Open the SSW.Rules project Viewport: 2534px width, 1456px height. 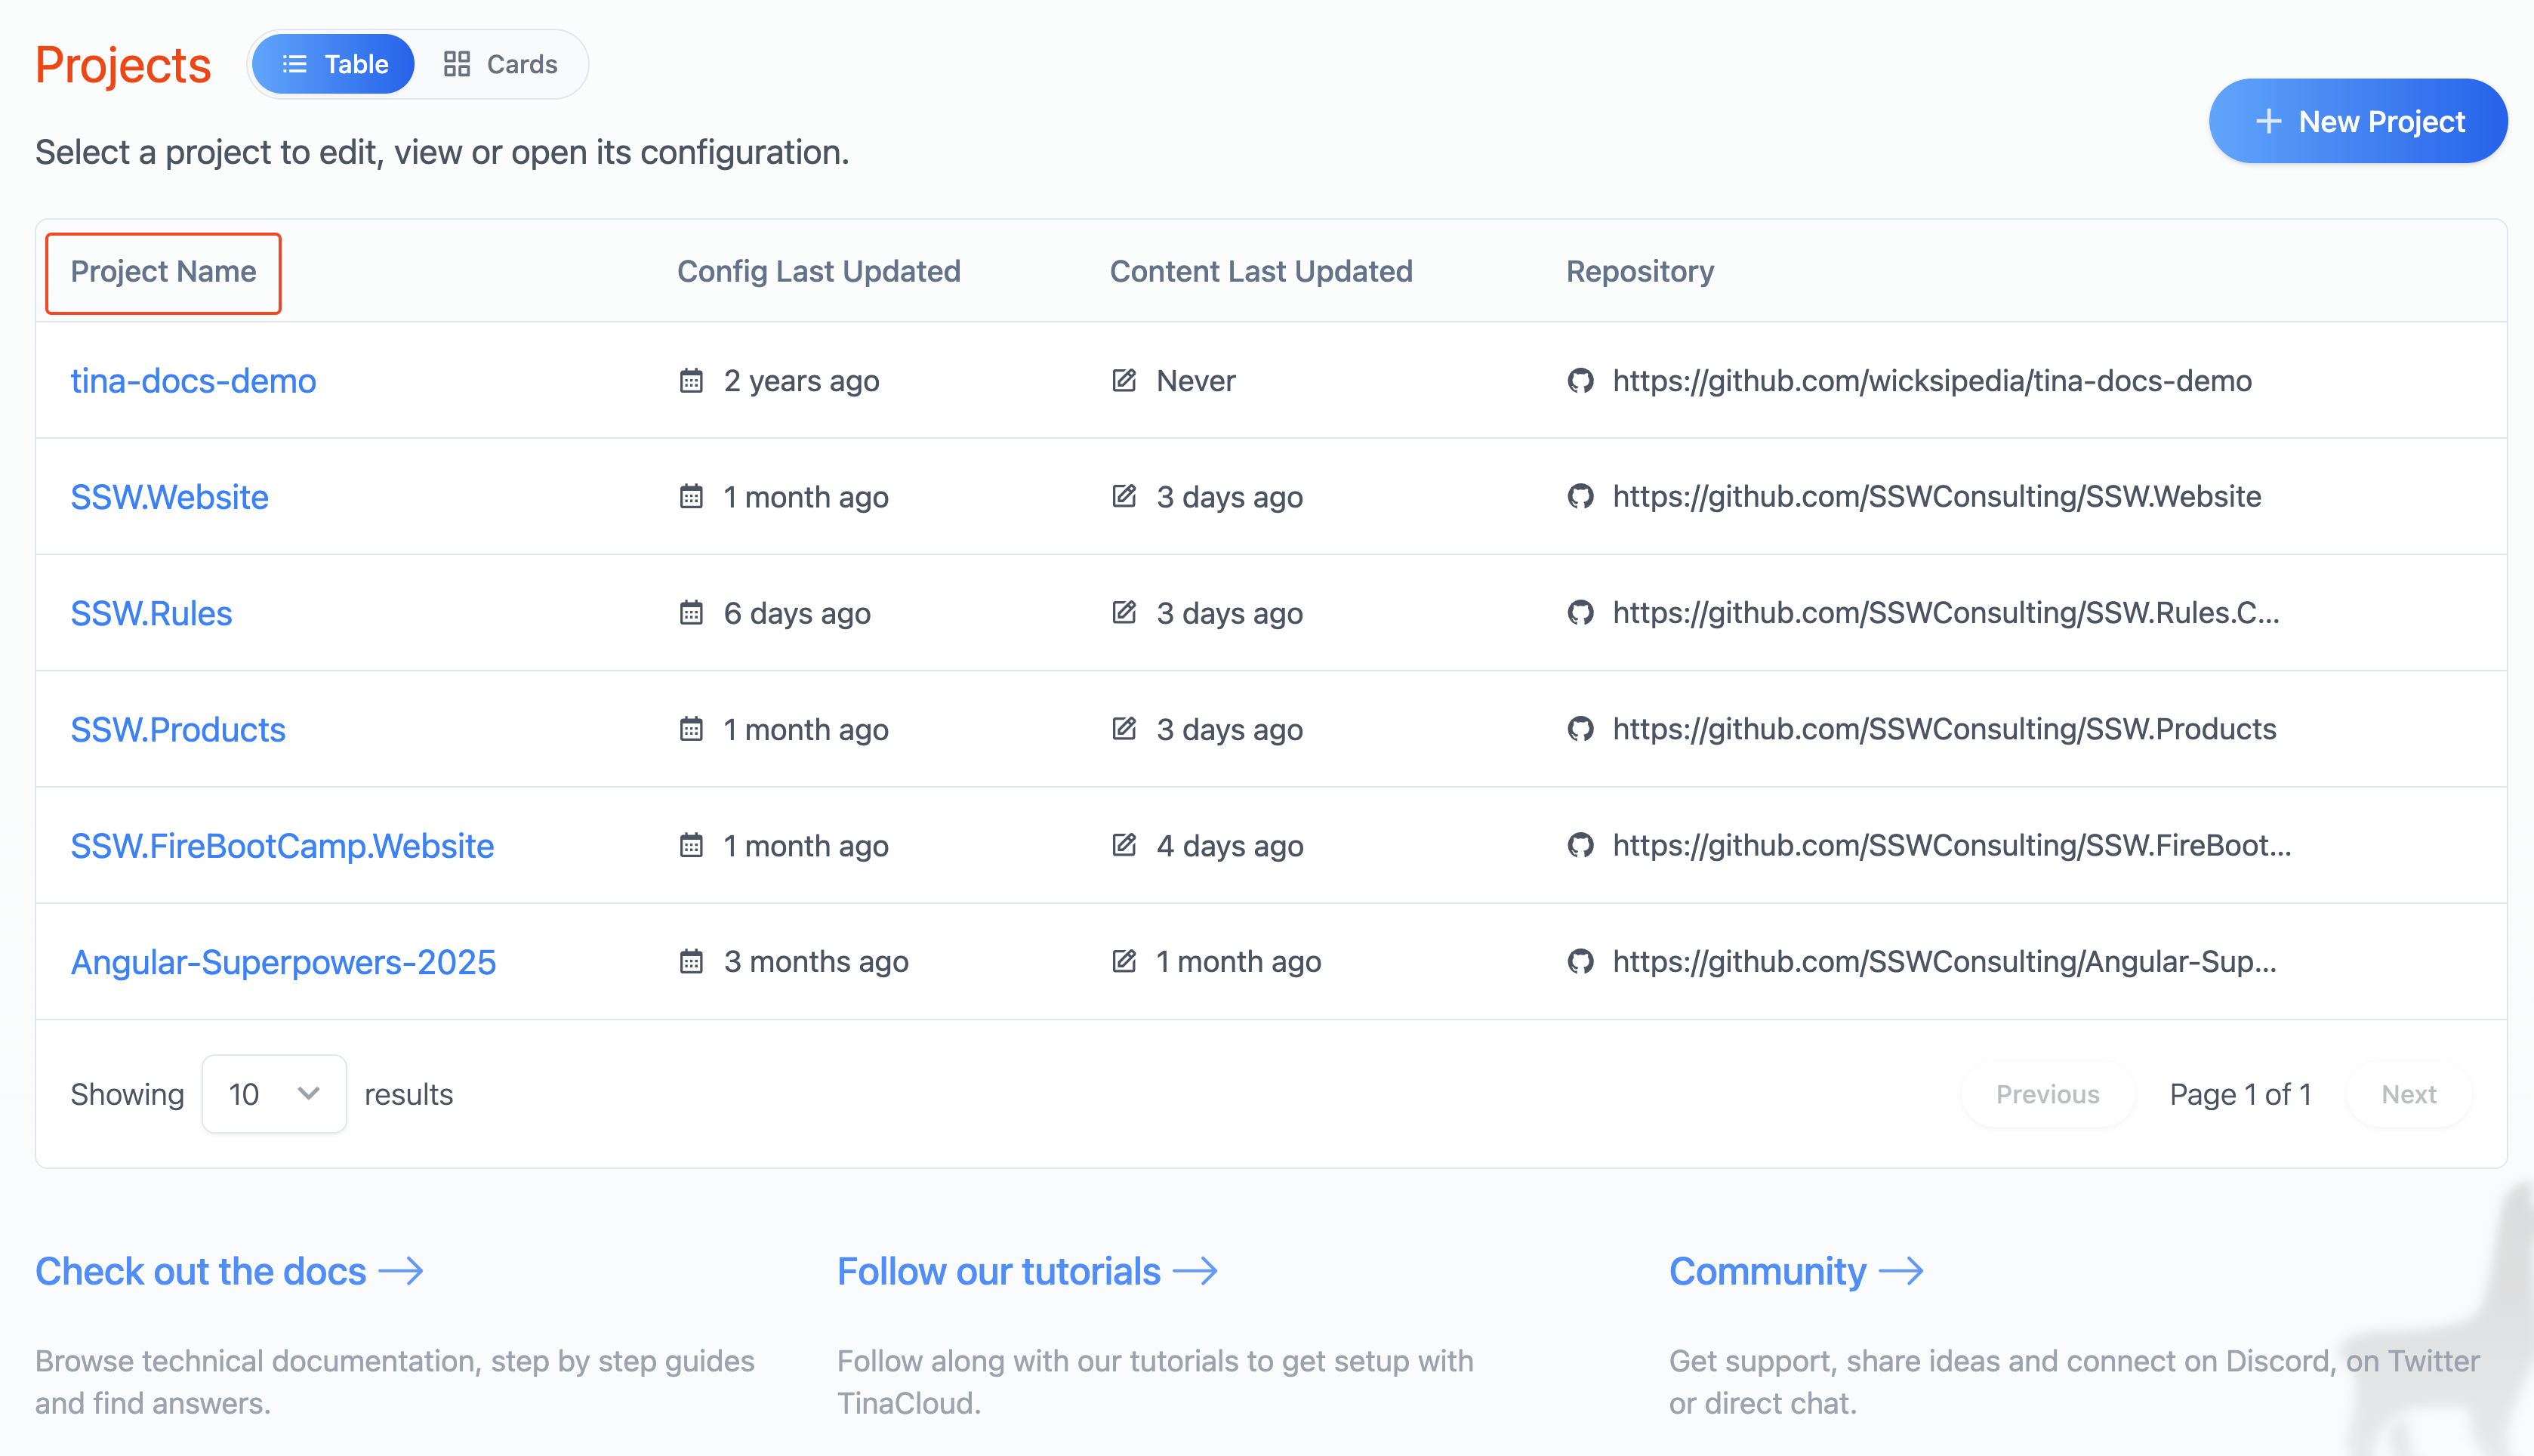pos(151,613)
